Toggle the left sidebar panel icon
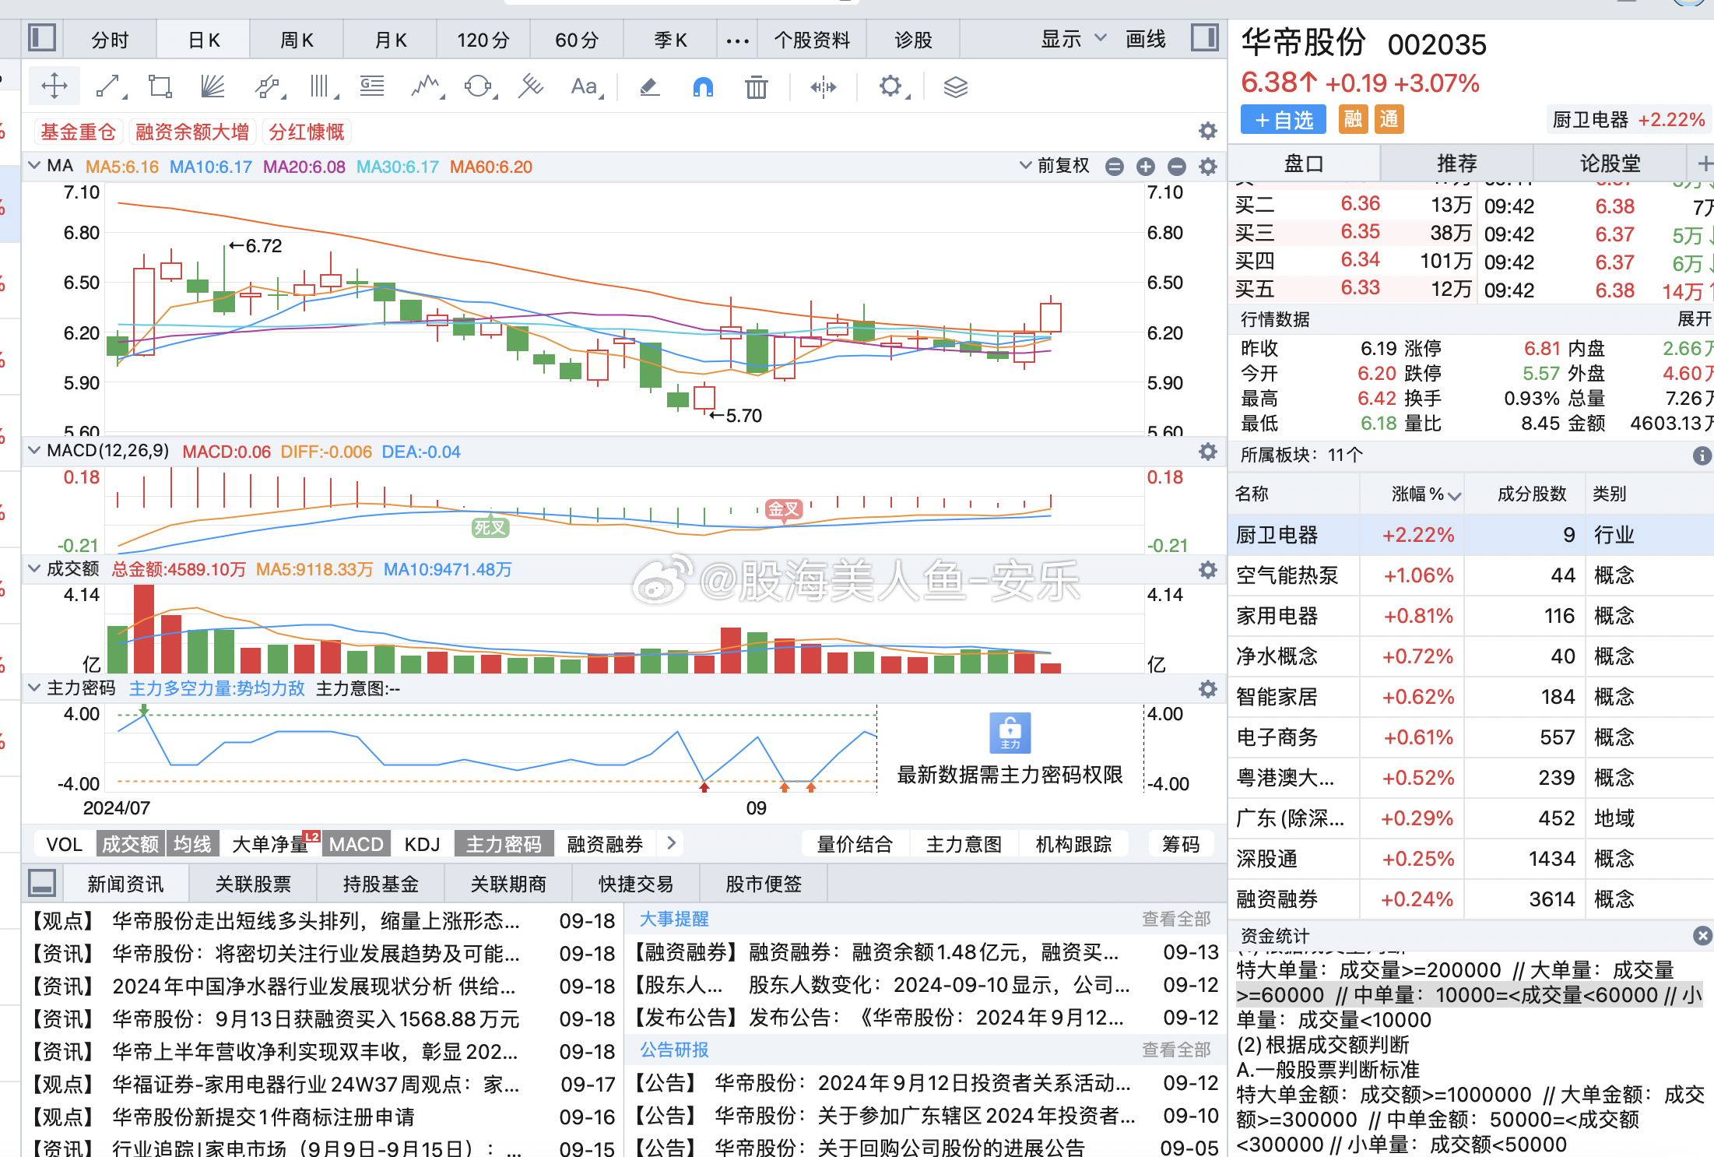 click(x=41, y=37)
